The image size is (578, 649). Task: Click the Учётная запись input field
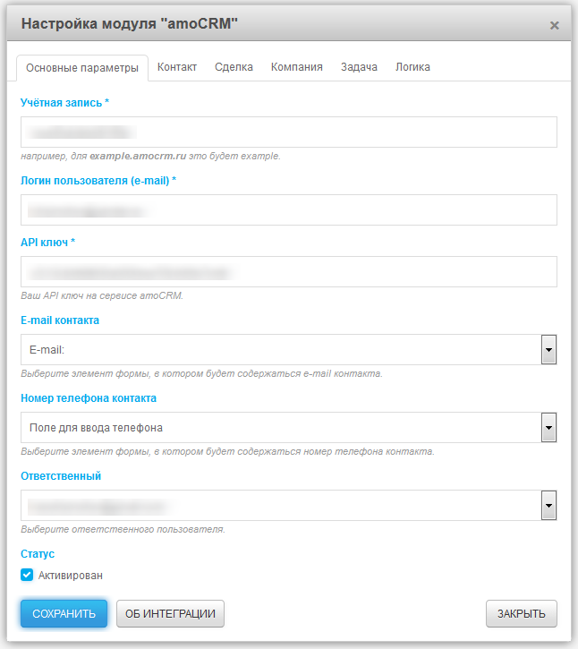(x=288, y=132)
